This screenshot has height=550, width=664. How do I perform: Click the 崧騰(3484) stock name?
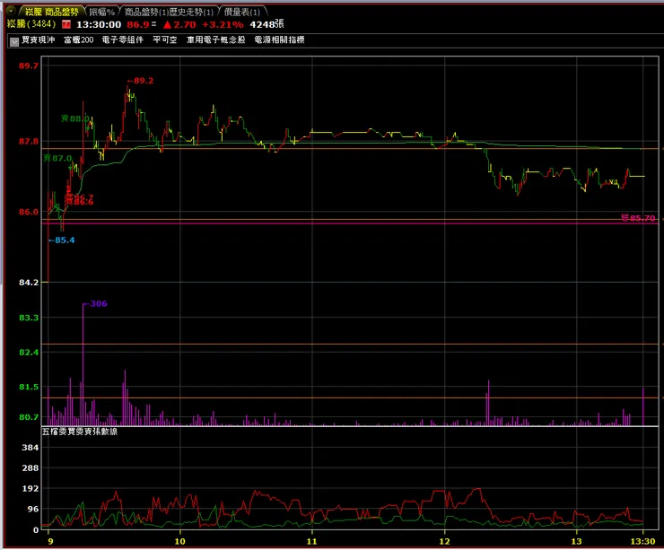coord(31,24)
